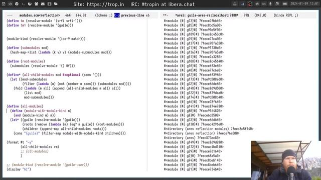Click the ';; (module-kind (resolve-module '(guile-user)))' comment

coord(48,164)
